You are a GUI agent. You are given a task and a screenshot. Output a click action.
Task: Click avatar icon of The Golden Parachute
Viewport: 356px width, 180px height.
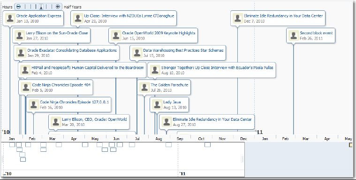(144, 87)
